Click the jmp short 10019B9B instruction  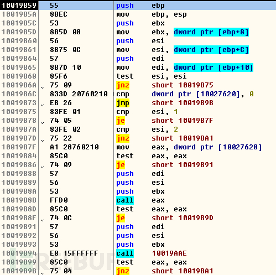click(x=165, y=103)
